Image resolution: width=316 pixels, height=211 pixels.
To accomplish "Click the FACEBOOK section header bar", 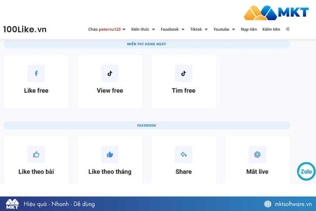I will pyautogui.click(x=147, y=126).
